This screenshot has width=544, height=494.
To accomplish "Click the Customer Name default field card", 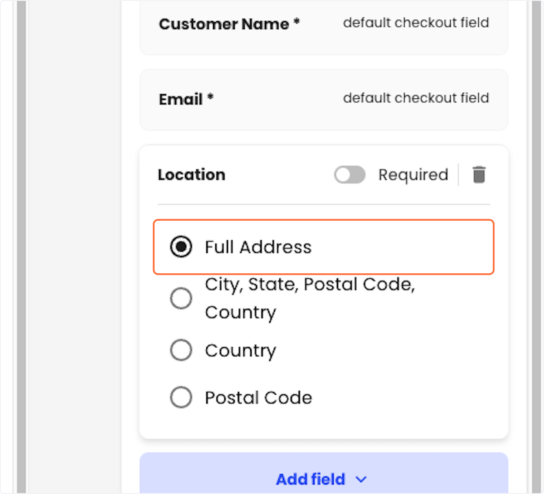I will pos(324,27).
